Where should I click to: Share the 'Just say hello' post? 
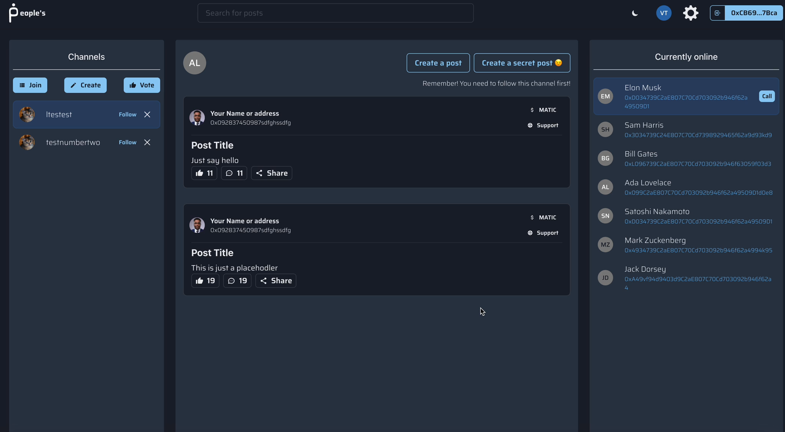[x=272, y=173]
